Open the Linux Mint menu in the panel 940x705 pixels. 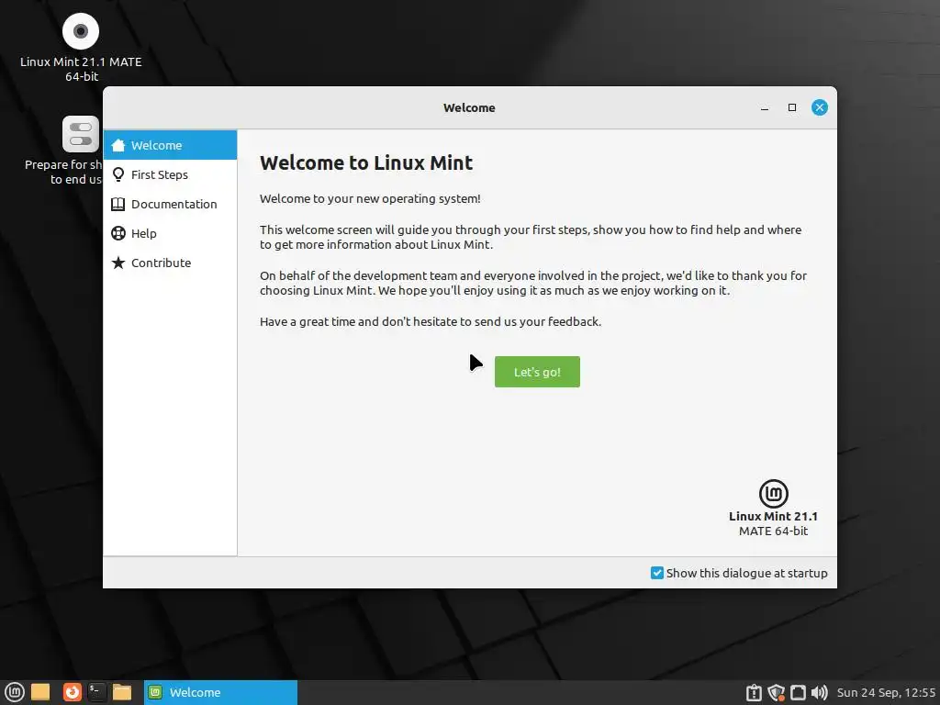tap(15, 692)
